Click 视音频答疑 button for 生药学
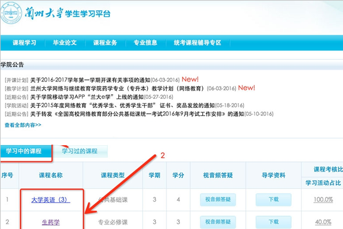Image resolution: width=343 pixels, height=229 pixels. click(x=218, y=222)
